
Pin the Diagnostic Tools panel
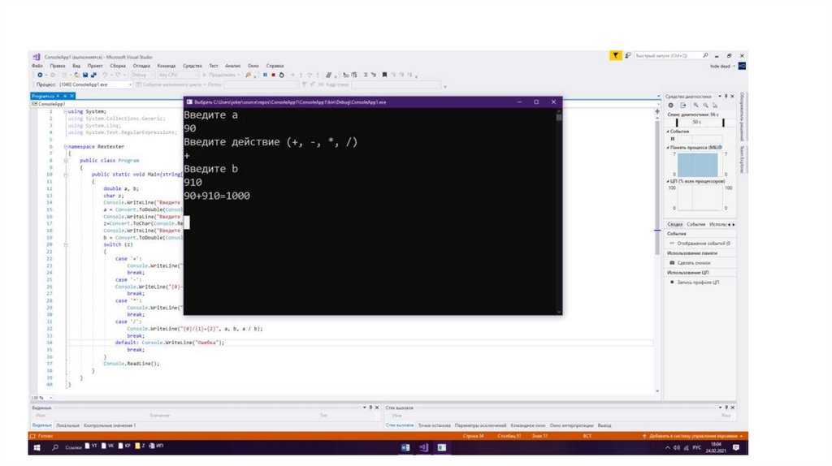point(726,96)
